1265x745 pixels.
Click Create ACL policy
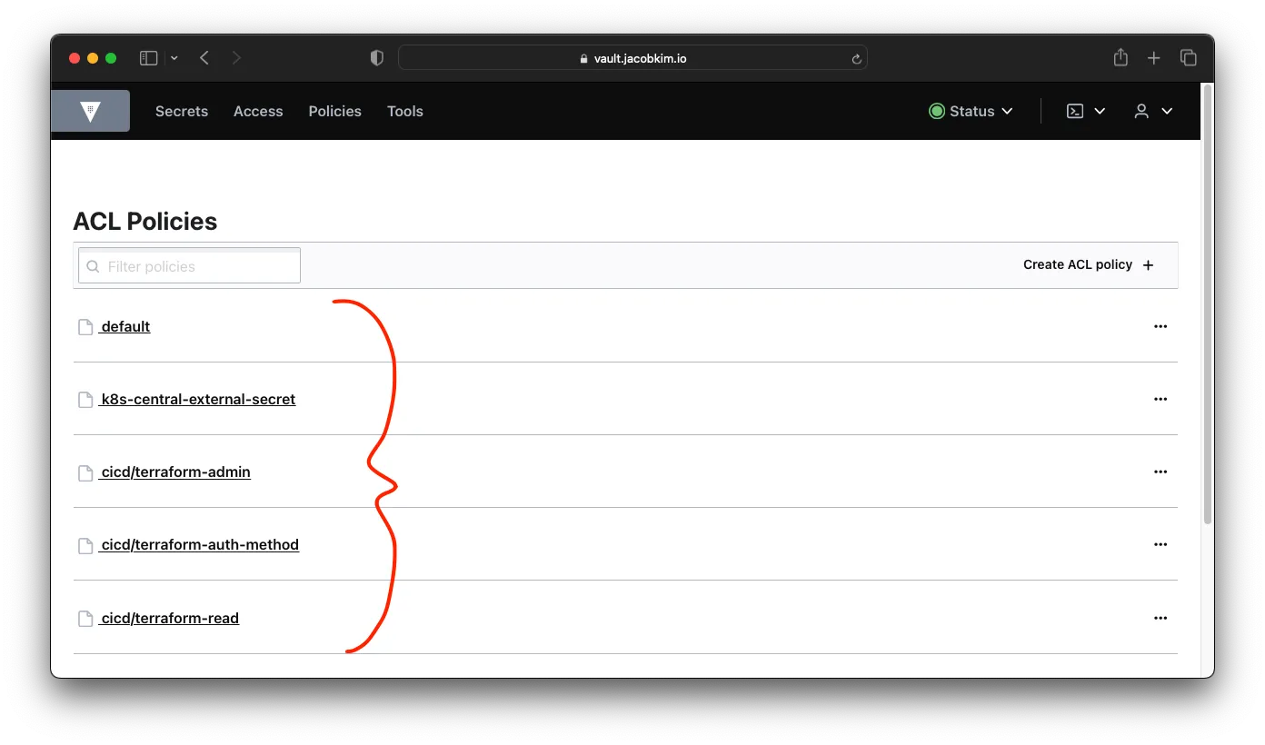1077,264
